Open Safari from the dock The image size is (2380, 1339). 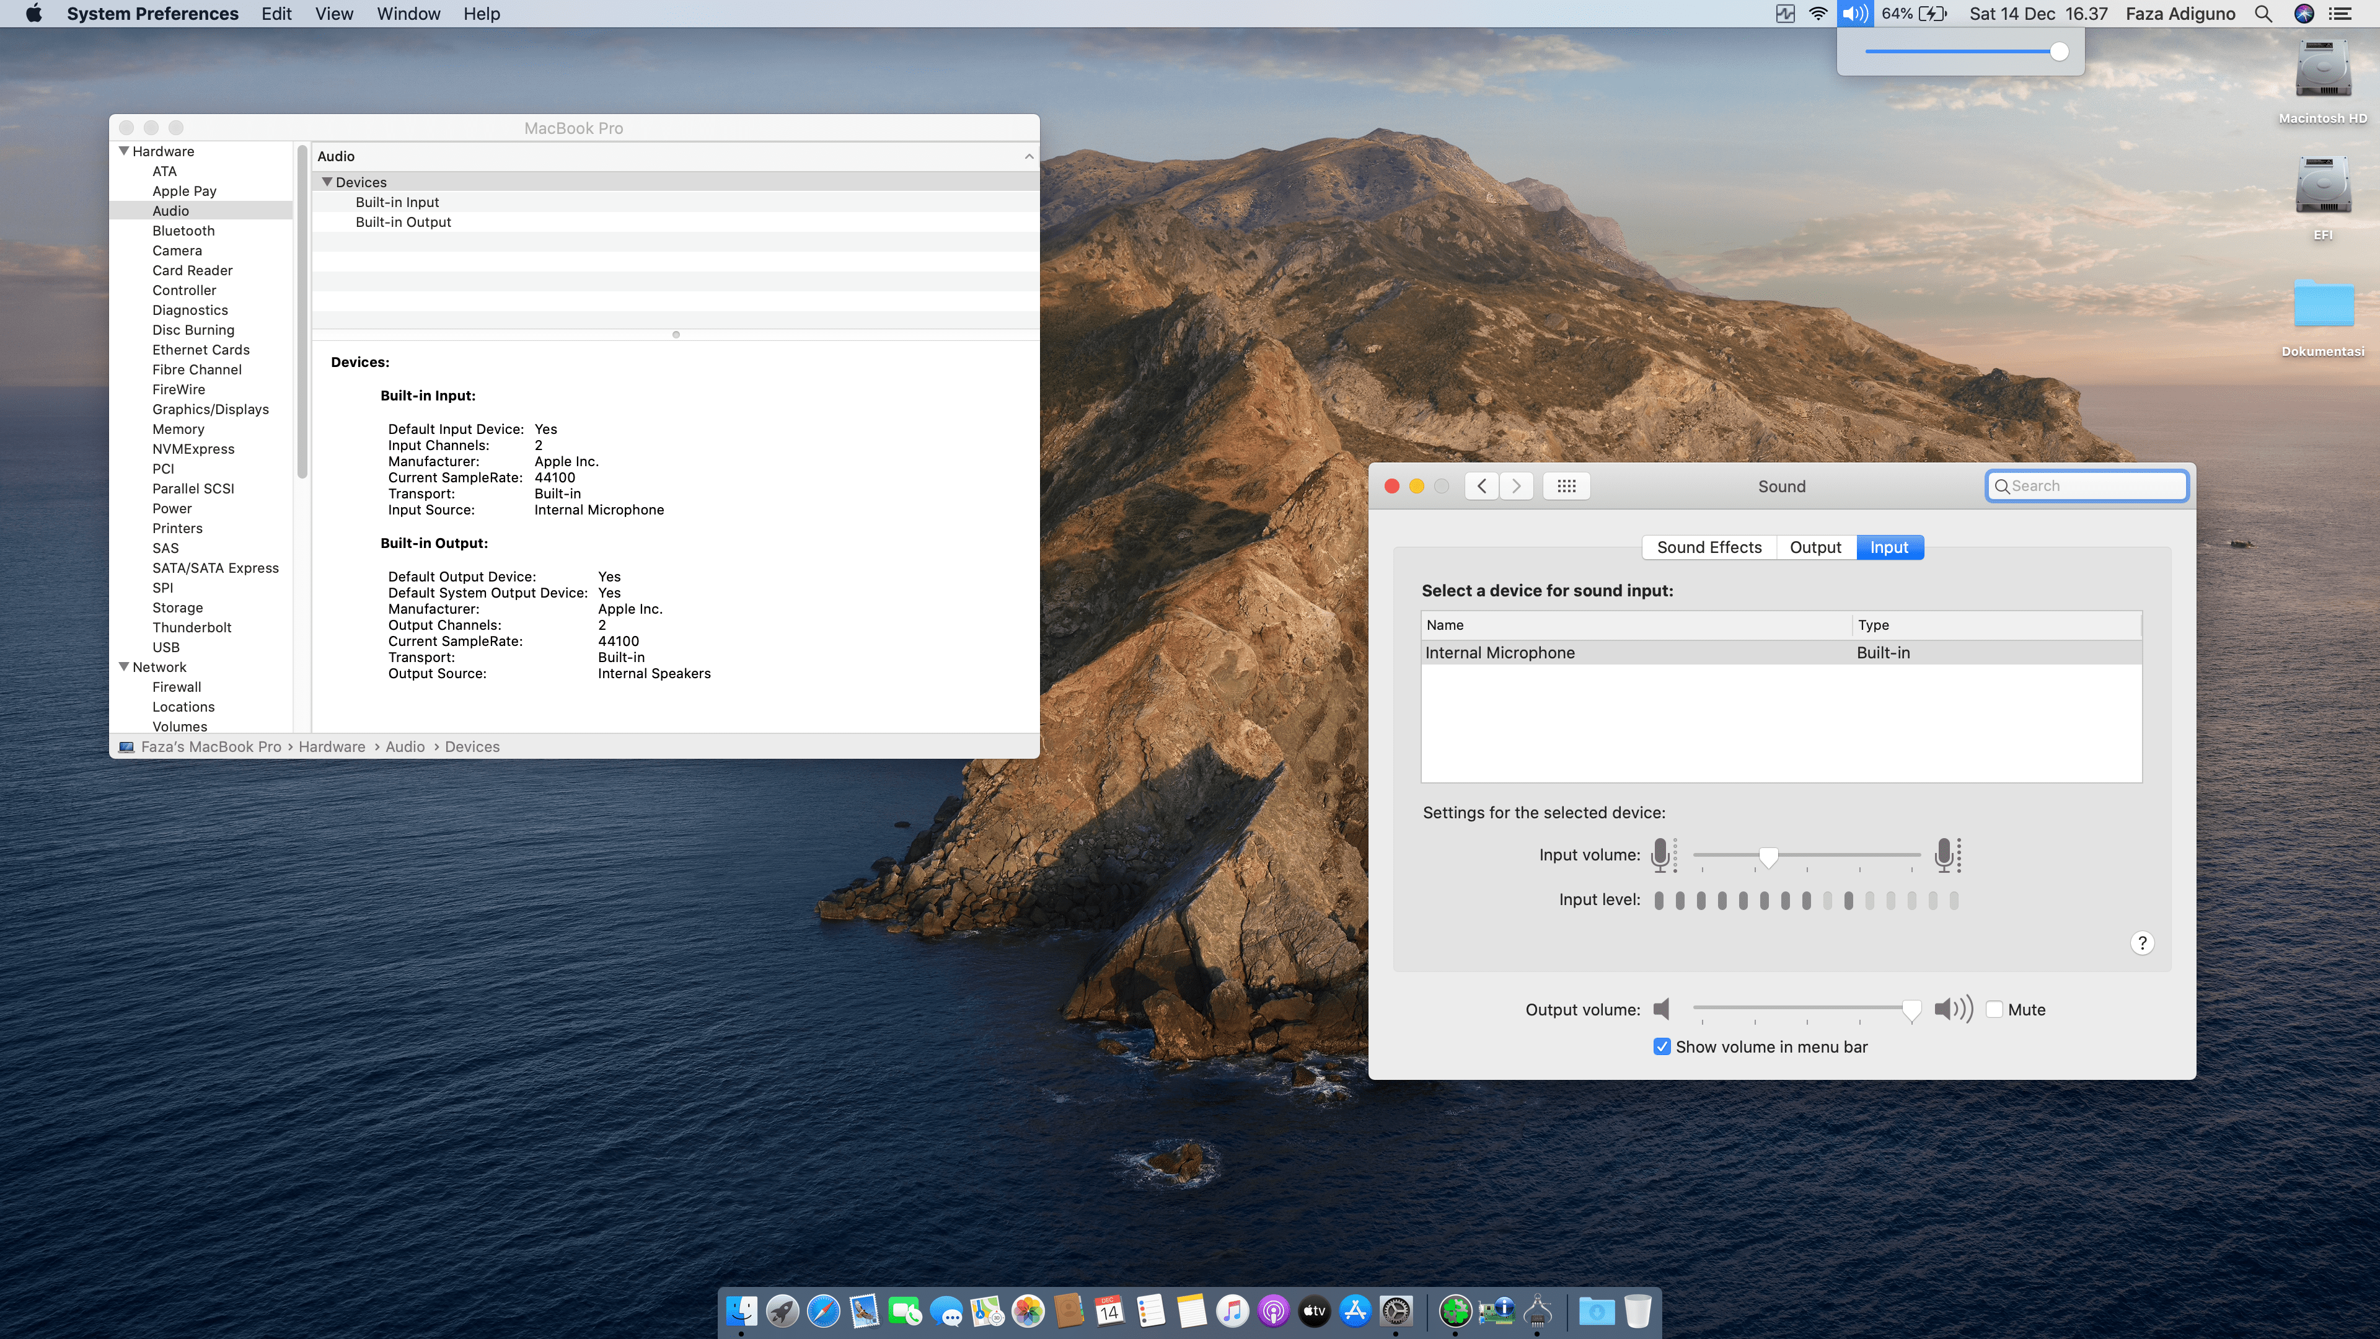(822, 1310)
